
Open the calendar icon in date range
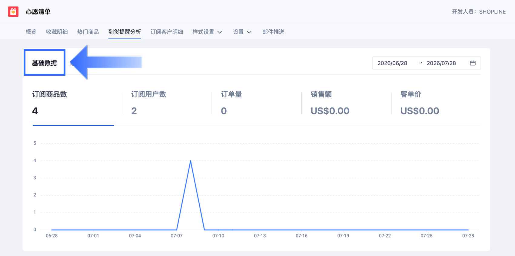point(473,63)
